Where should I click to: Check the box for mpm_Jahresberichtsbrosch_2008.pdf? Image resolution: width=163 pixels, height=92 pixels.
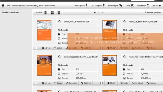[x=101, y=83]
